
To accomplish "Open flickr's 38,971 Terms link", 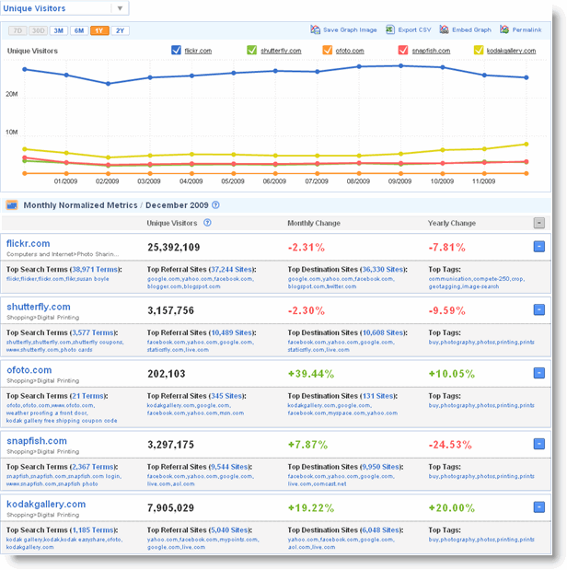I will [95, 270].
